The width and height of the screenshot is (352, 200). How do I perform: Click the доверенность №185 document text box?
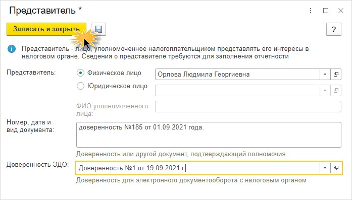point(209,135)
